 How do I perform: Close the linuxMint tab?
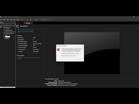pos(32,23)
